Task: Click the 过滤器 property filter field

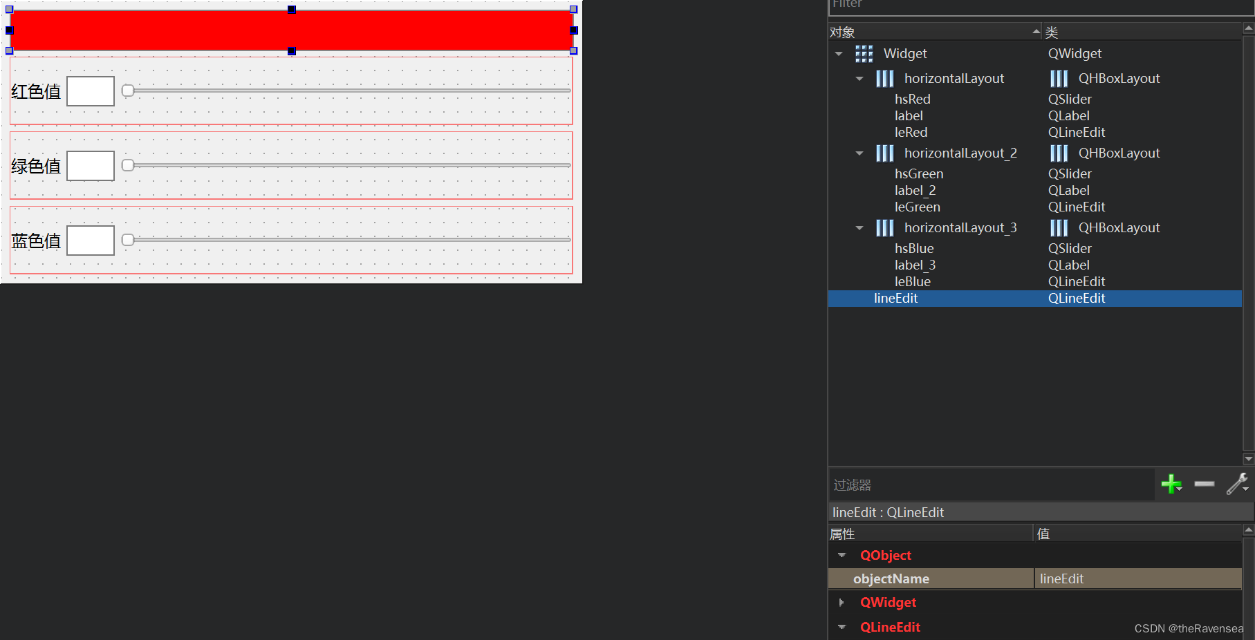Action: [x=992, y=484]
